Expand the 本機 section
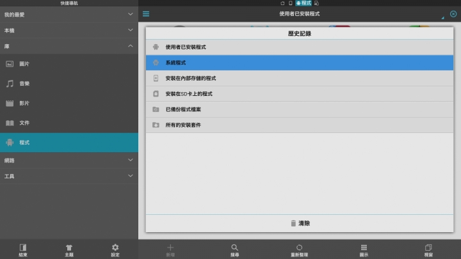Screen dimensions: 461x259 69,30
